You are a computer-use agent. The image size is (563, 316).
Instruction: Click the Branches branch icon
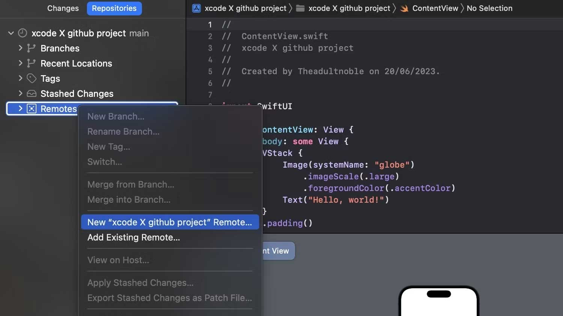32,48
